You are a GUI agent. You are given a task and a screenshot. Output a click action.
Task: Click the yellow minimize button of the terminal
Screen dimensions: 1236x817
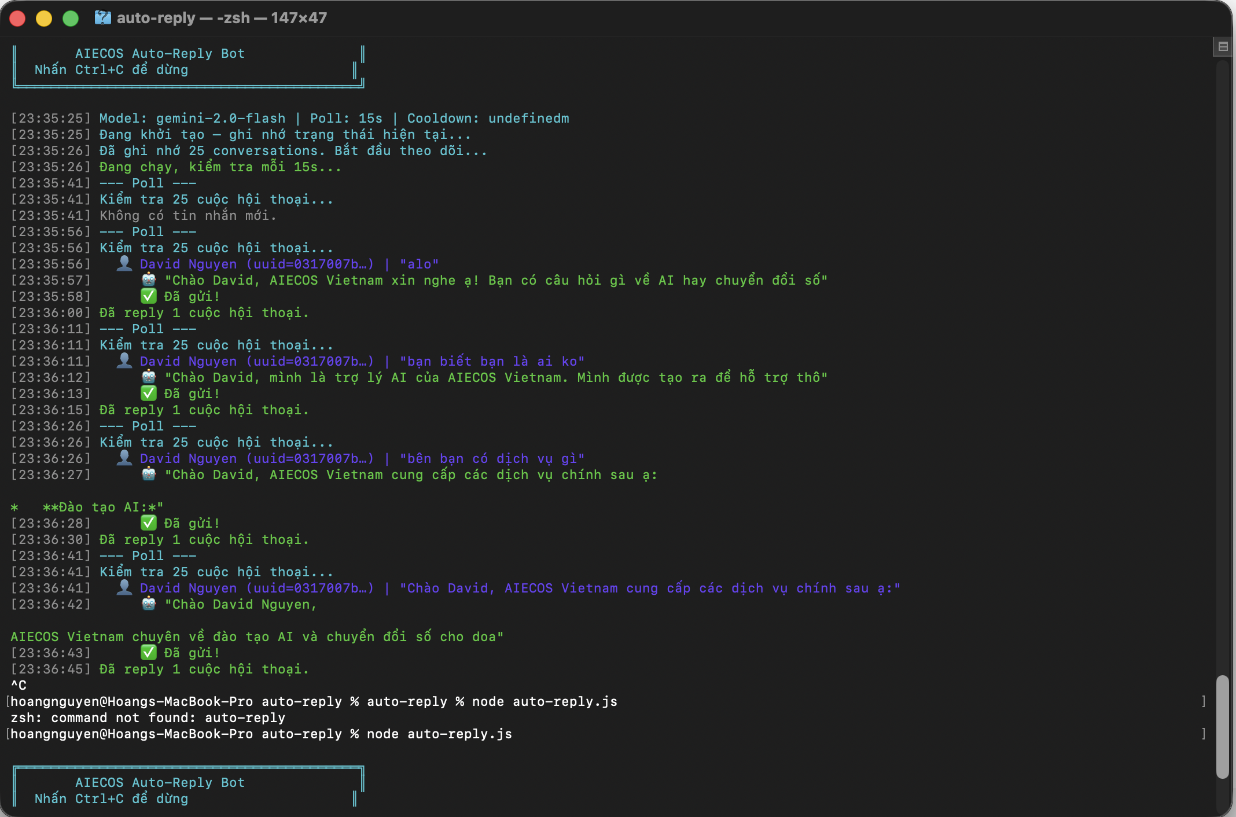44,19
